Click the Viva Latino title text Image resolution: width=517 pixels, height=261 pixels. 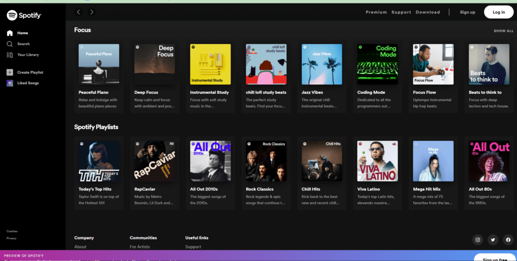coord(368,189)
